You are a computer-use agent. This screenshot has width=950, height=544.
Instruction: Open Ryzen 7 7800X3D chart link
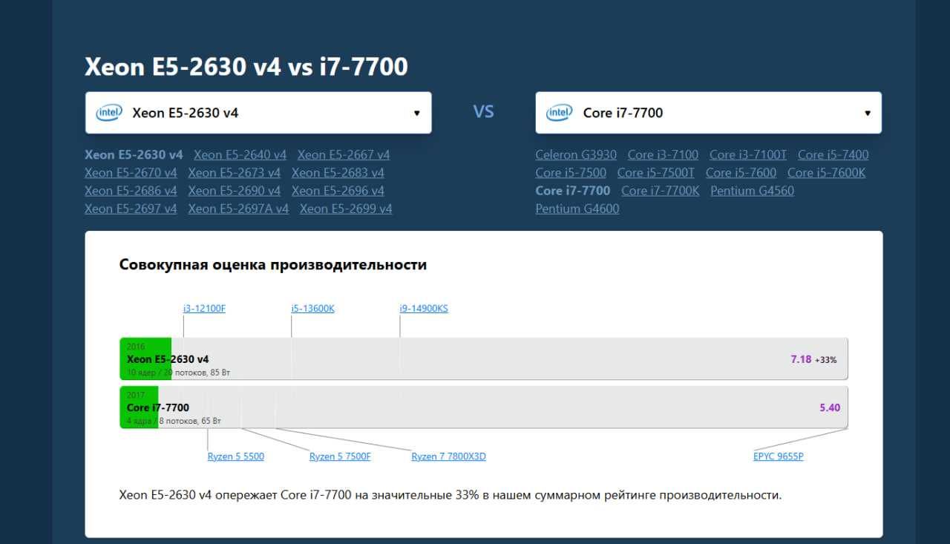(449, 456)
